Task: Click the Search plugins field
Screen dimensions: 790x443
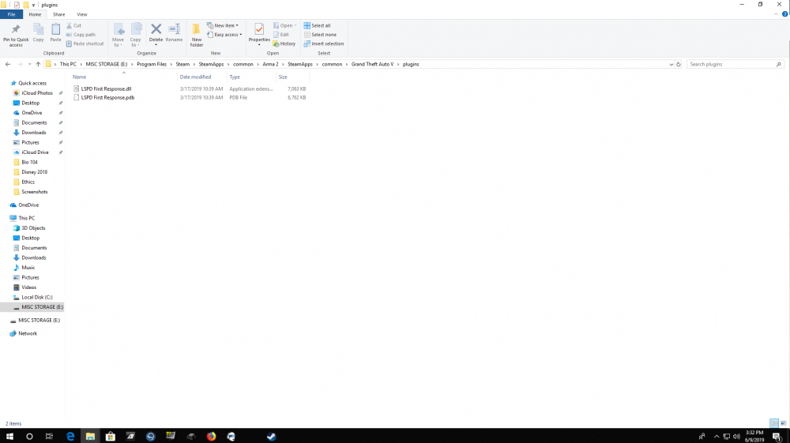Action: coord(735,65)
